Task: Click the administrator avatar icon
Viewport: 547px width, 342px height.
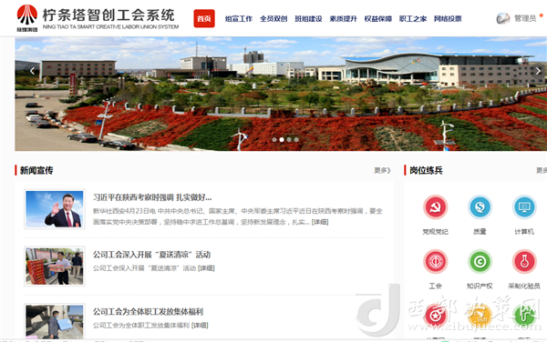Action: click(x=503, y=18)
